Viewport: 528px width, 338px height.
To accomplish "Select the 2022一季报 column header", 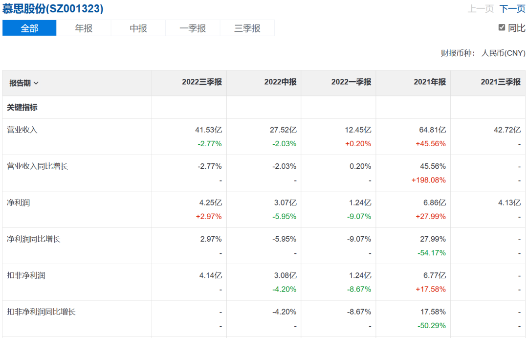I will (351, 82).
